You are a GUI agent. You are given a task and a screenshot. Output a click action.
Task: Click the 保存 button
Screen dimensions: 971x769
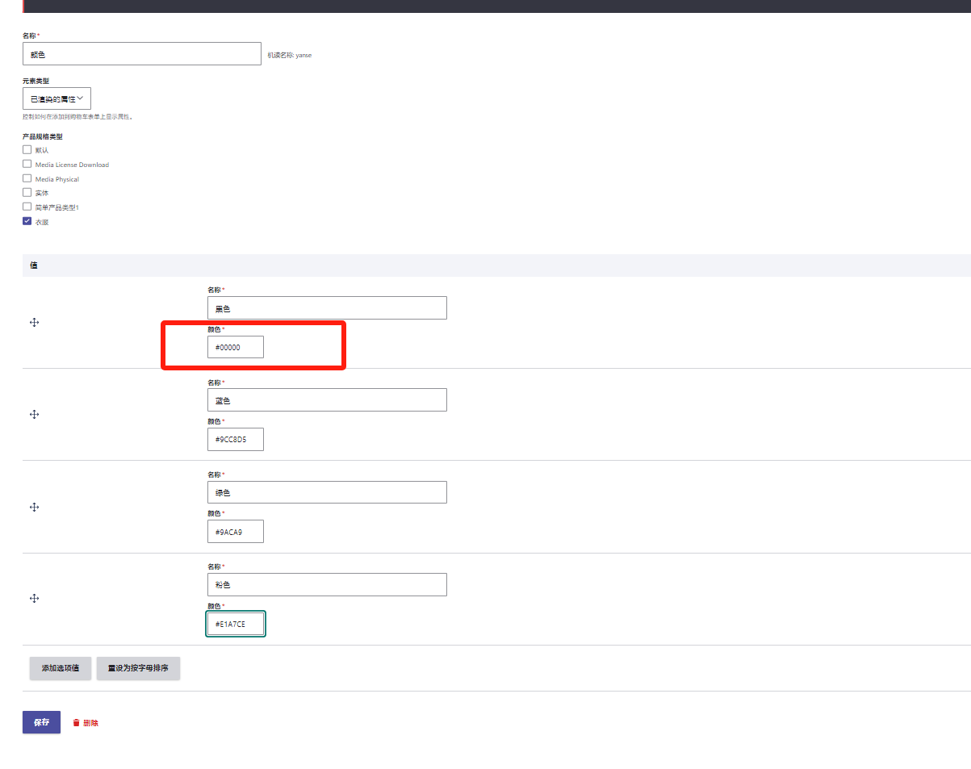coord(41,722)
